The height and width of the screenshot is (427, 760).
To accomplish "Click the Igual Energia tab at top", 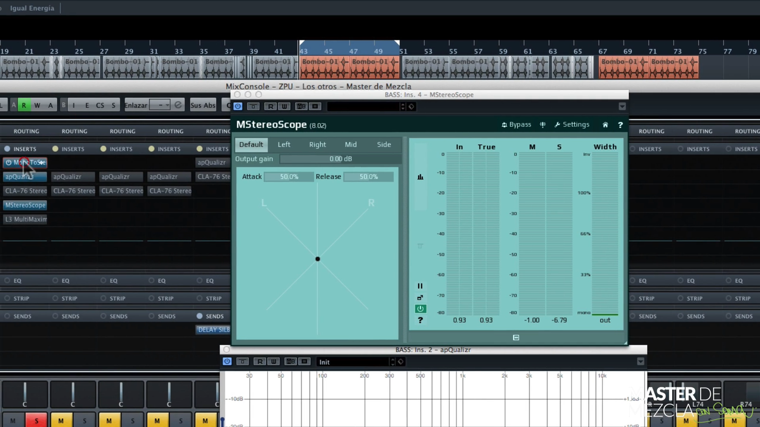I will pos(32,8).
